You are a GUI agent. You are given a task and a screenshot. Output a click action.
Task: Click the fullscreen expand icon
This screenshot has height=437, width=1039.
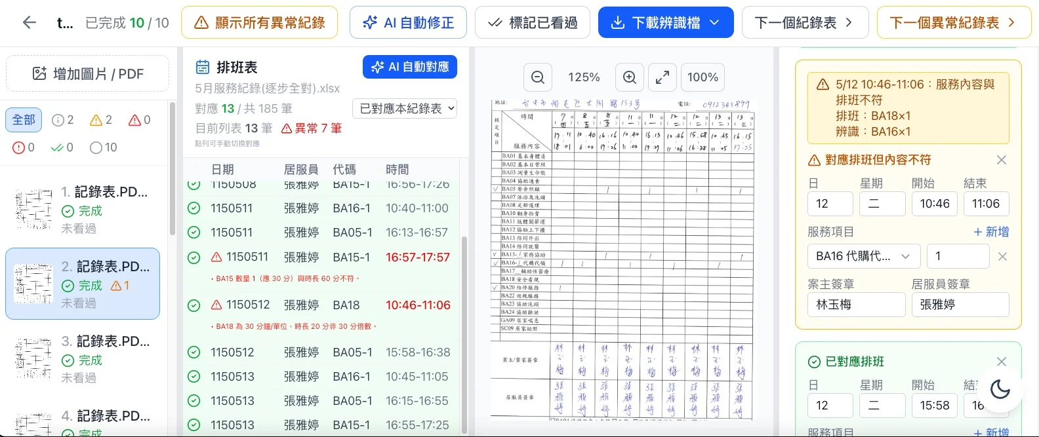point(662,77)
